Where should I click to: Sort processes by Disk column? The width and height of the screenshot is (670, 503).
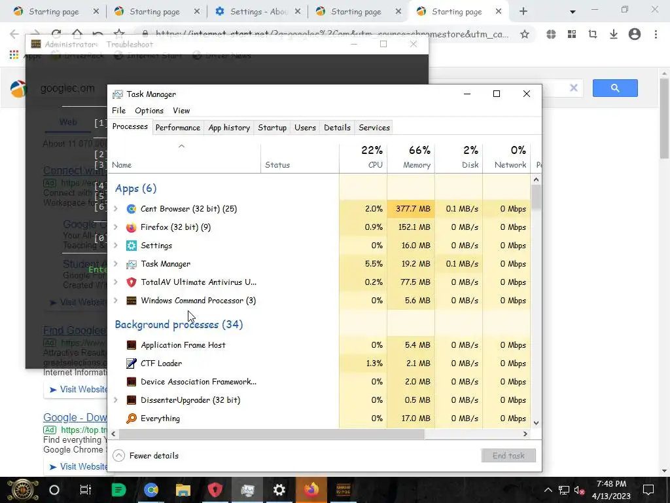(459, 157)
